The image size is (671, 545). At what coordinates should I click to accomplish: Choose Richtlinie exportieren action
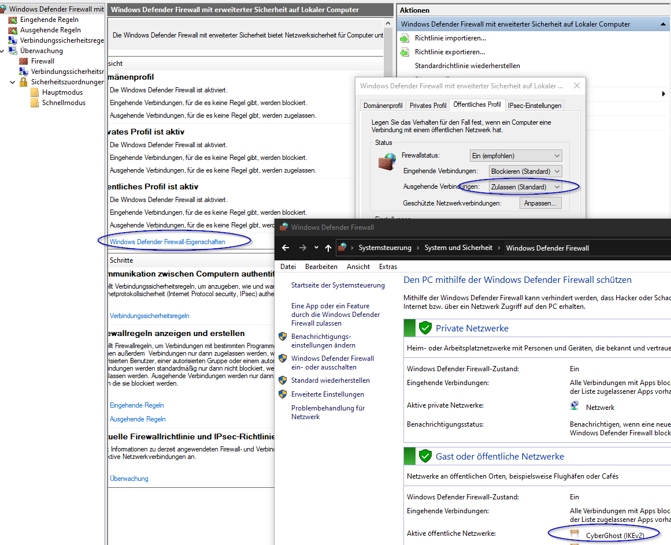pyautogui.click(x=450, y=52)
